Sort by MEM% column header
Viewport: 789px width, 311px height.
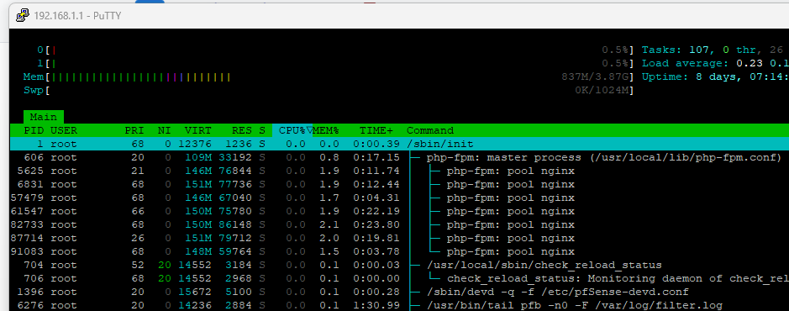pyautogui.click(x=325, y=130)
